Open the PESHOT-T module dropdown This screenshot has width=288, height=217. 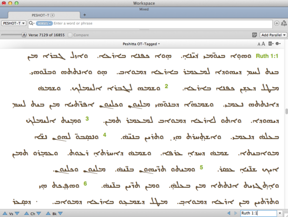14,23
